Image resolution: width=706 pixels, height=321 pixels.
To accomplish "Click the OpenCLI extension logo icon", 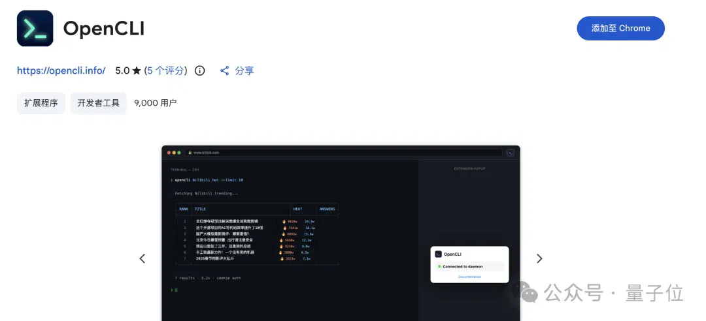I will point(35,28).
